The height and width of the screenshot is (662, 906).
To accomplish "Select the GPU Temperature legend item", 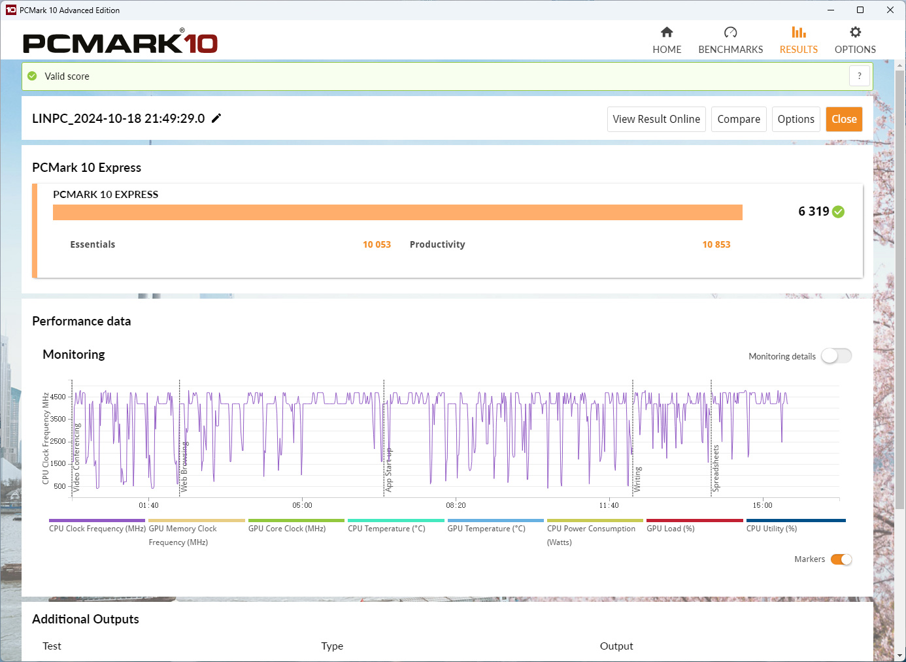I will (495, 527).
